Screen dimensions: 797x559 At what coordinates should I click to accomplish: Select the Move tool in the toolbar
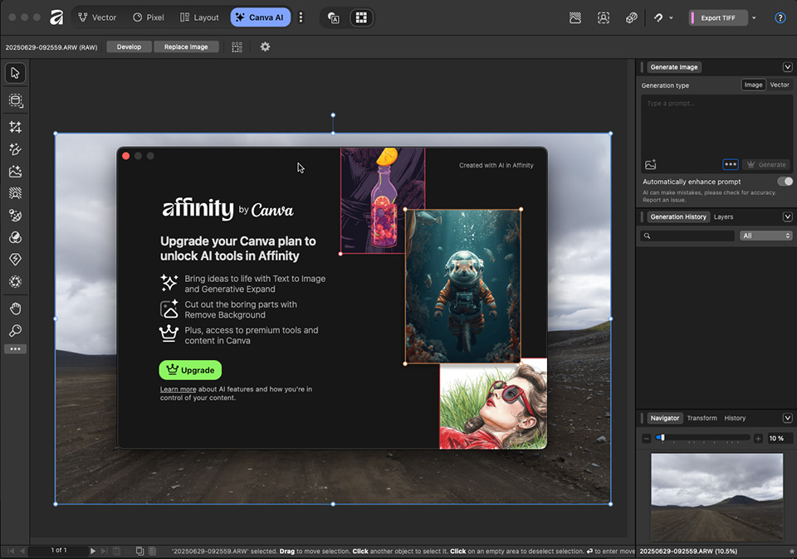(14, 73)
